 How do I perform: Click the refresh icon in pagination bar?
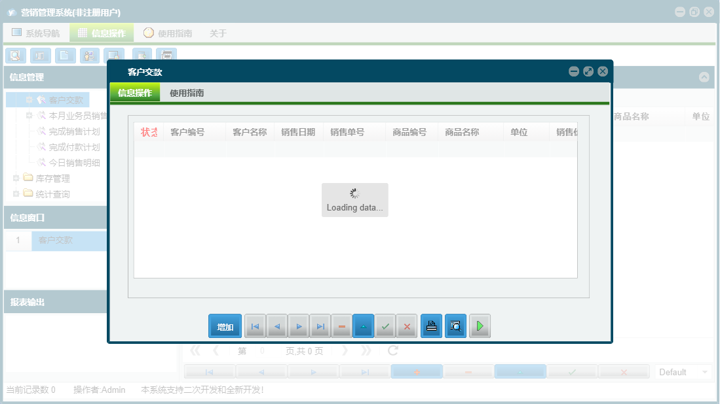tap(393, 351)
